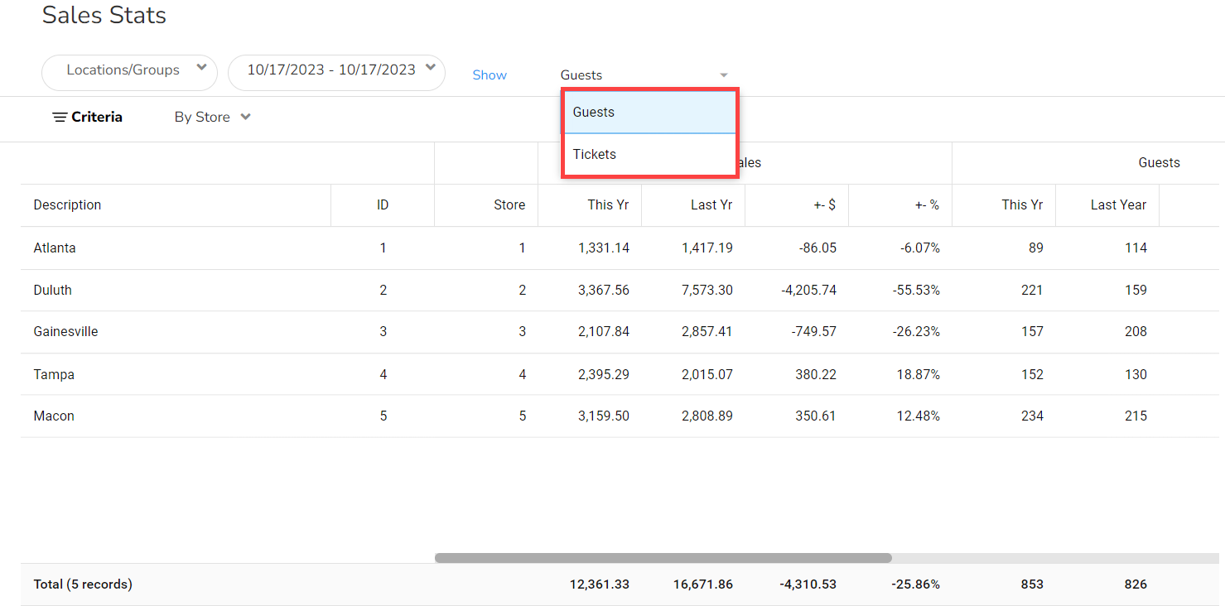The height and width of the screenshot is (606, 1225).
Task: Collapse the Guests selector arrow
Action: 723,75
